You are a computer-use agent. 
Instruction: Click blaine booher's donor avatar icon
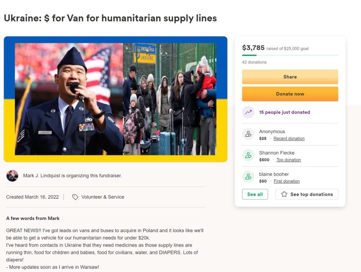click(x=248, y=177)
